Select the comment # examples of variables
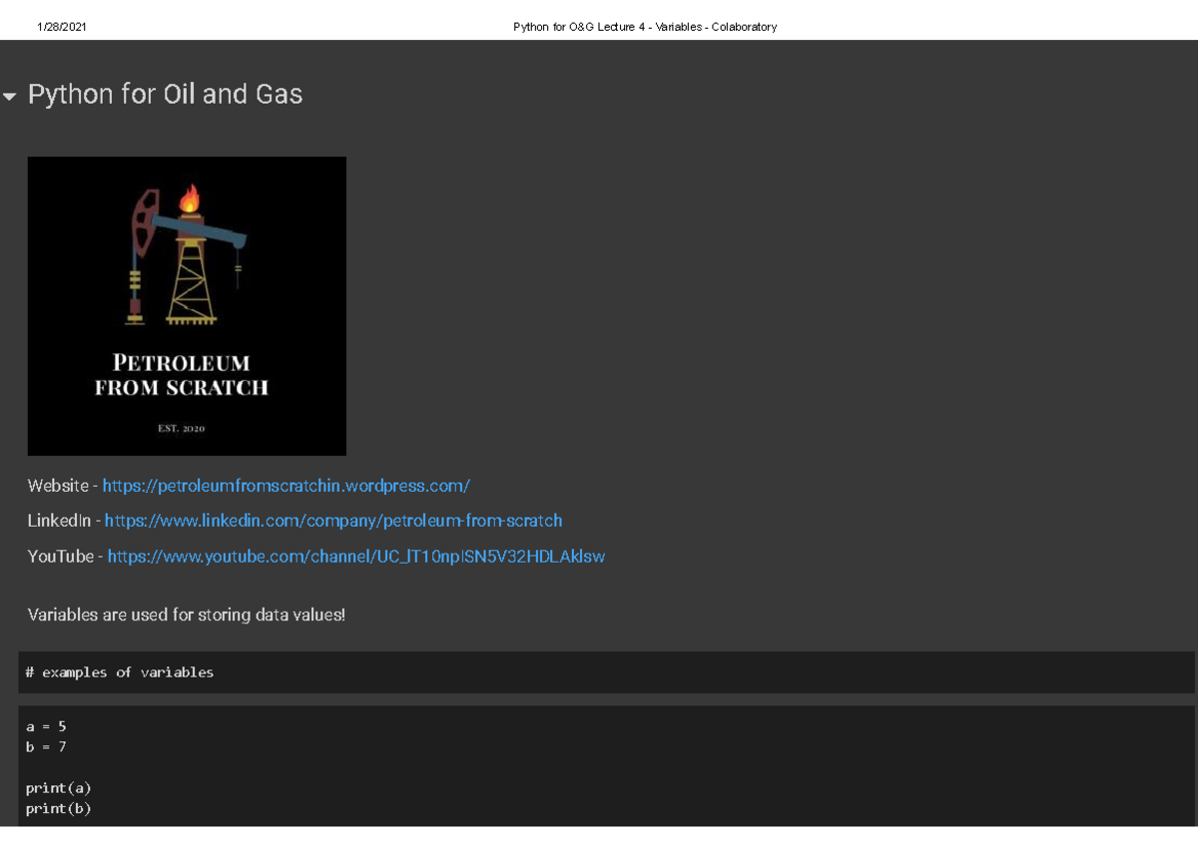 click(x=120, y=671)
